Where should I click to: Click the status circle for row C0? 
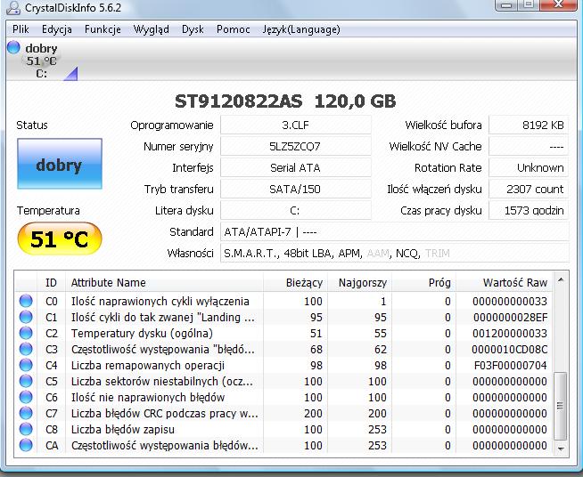tap(26, 301)
